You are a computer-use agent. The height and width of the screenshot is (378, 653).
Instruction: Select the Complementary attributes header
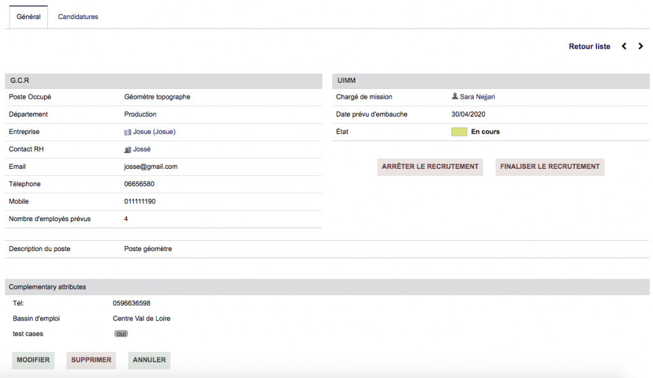[327, 287]
